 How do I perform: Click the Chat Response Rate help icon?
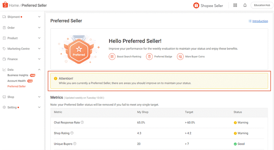coord(82,122)
